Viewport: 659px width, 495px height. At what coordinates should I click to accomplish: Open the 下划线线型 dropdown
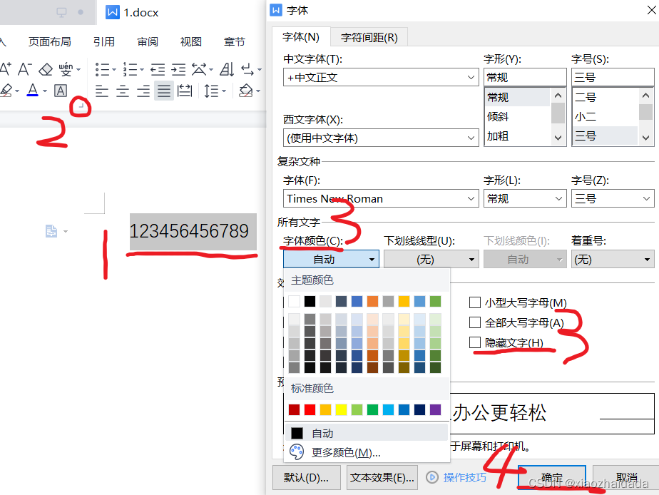point(431,259)
